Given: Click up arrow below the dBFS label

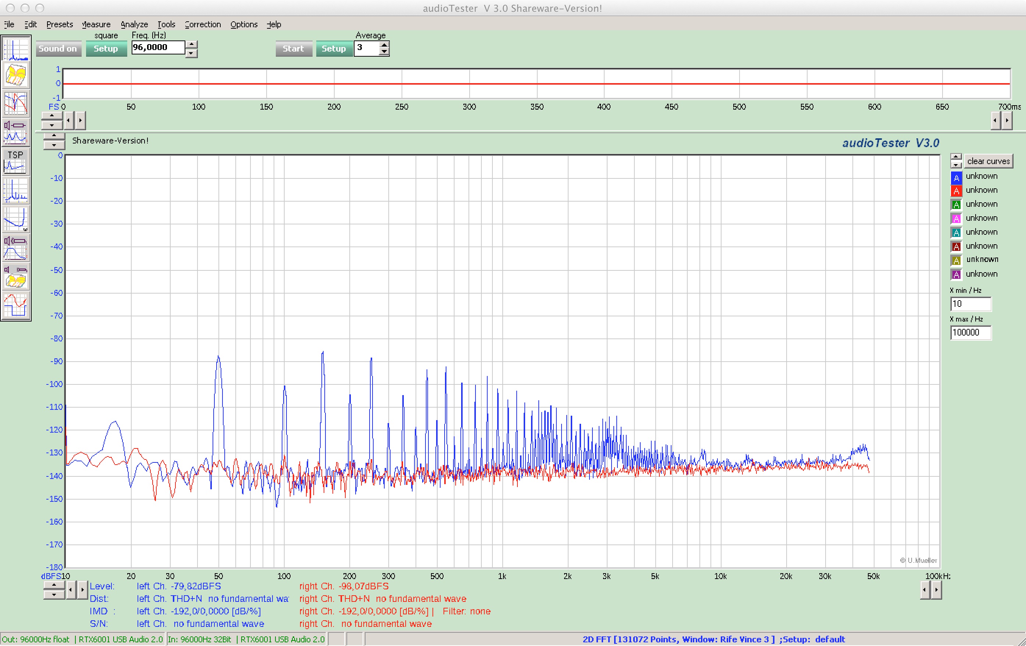Looking at the screenshot, I should coord(54,586).
